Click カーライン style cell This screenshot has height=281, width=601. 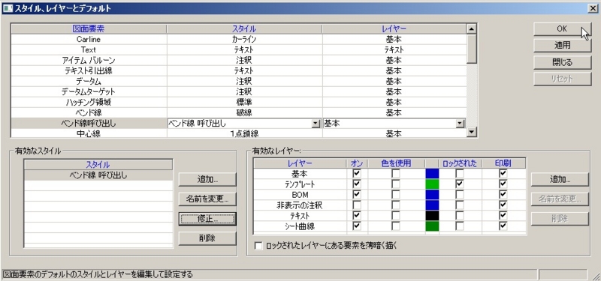[244, 39]
